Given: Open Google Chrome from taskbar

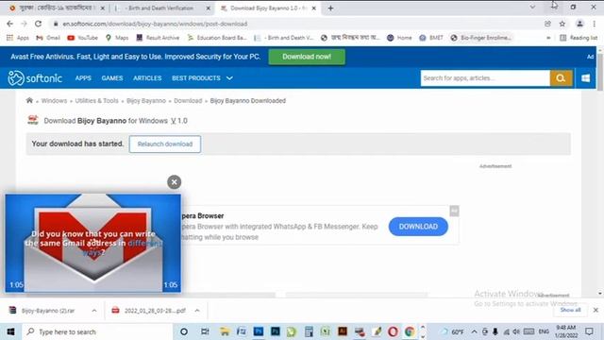Looking at the screenshot, I should (x=410, y=331).
